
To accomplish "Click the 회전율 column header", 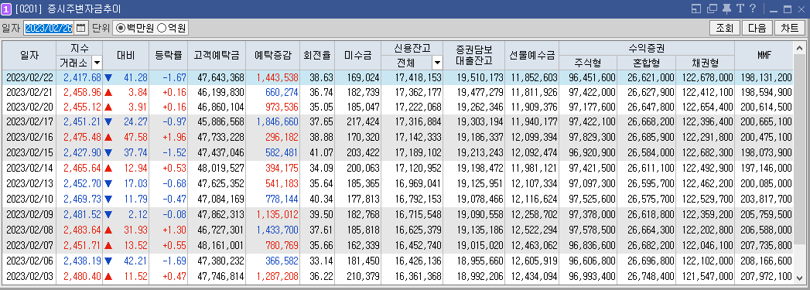I will [318, 56].
